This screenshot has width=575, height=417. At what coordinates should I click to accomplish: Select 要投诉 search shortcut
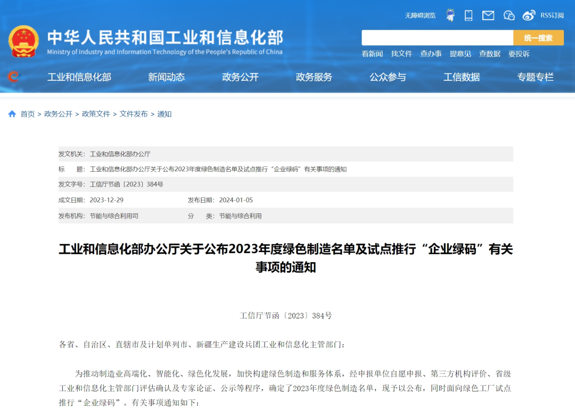pos(519,54)
